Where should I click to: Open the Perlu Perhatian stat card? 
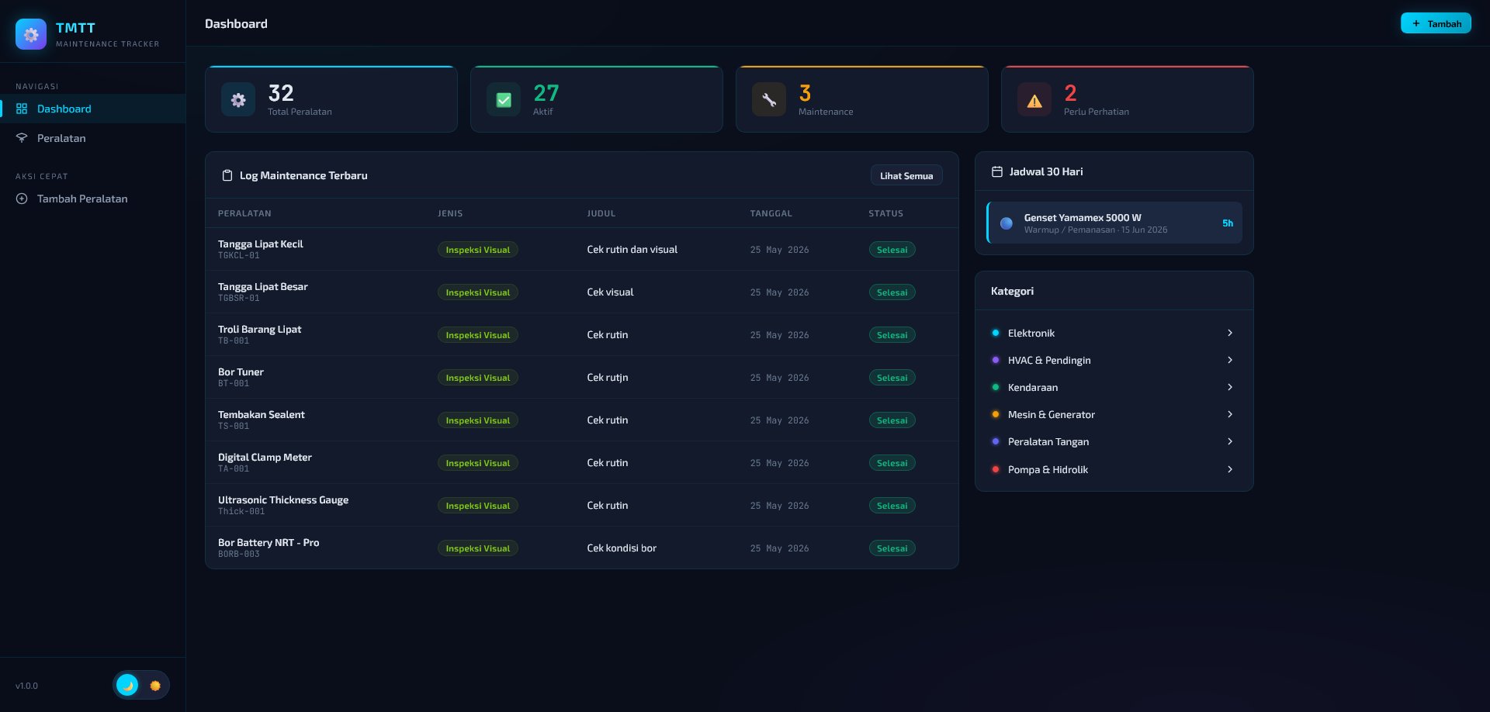point(1128,99)
